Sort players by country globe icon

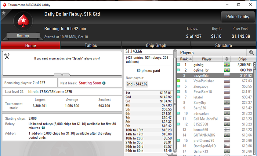[x=227, y=59]
